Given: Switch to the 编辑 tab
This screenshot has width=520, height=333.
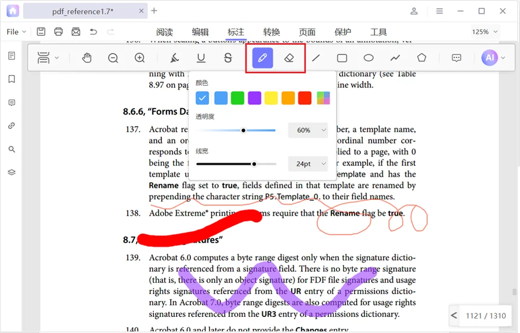Looking at the screenshot, I should pyautogui.click(x=200, y=32).
